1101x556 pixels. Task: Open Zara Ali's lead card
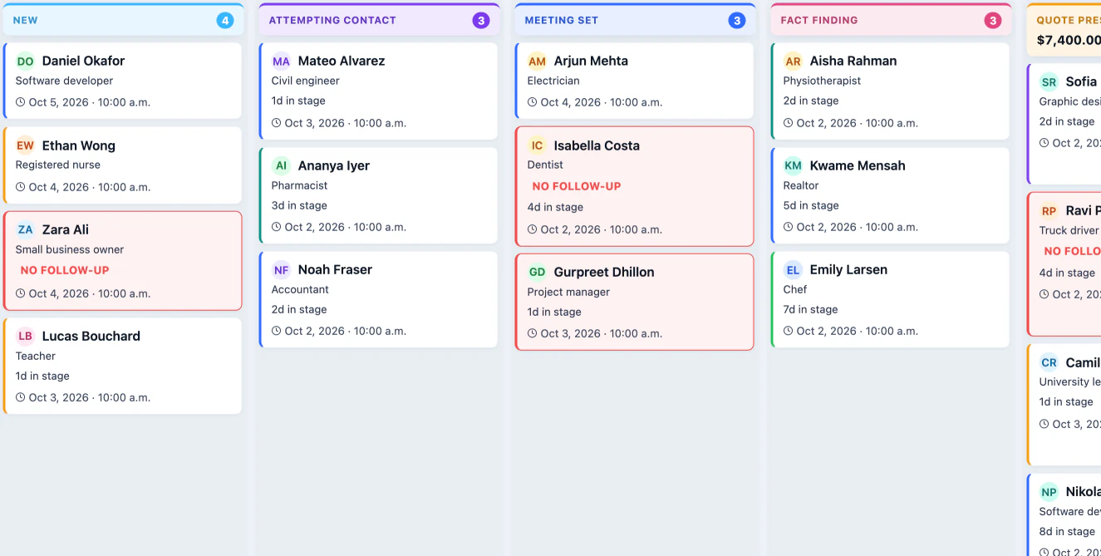pos(123,261)
